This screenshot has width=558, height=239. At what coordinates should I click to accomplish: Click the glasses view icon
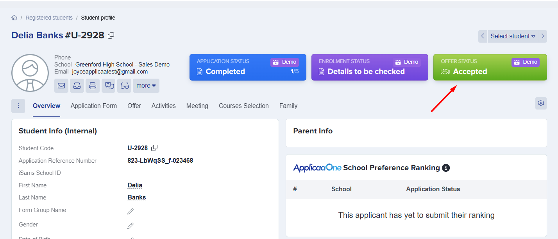pyautogui.click(x=124, y=86)
